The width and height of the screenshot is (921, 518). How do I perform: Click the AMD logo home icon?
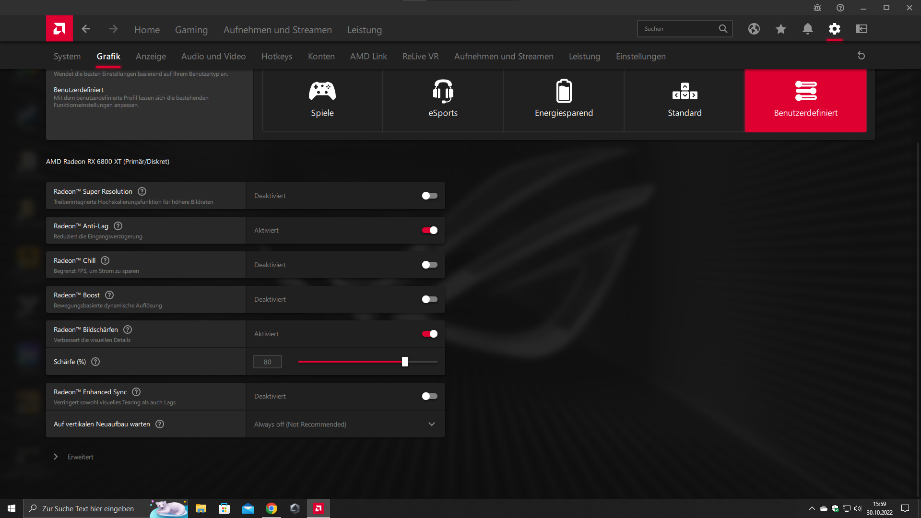[x=59, y=29]
